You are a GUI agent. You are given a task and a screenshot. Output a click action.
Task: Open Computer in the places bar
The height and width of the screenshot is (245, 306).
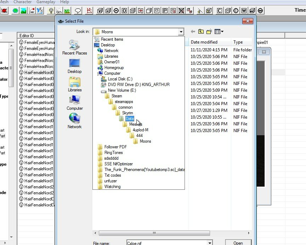74,103
